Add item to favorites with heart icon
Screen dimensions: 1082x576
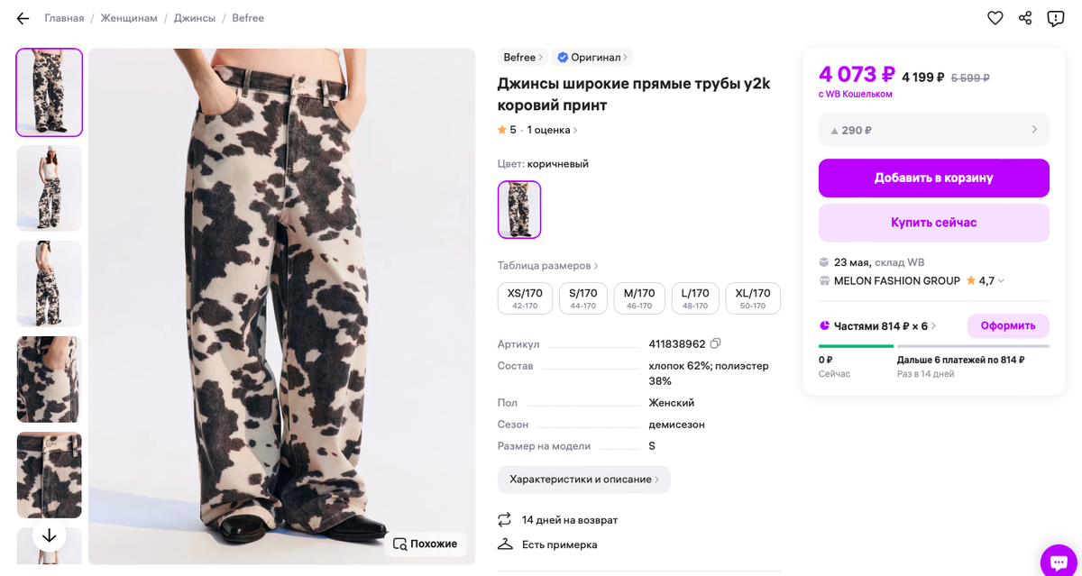coord(995,18)
